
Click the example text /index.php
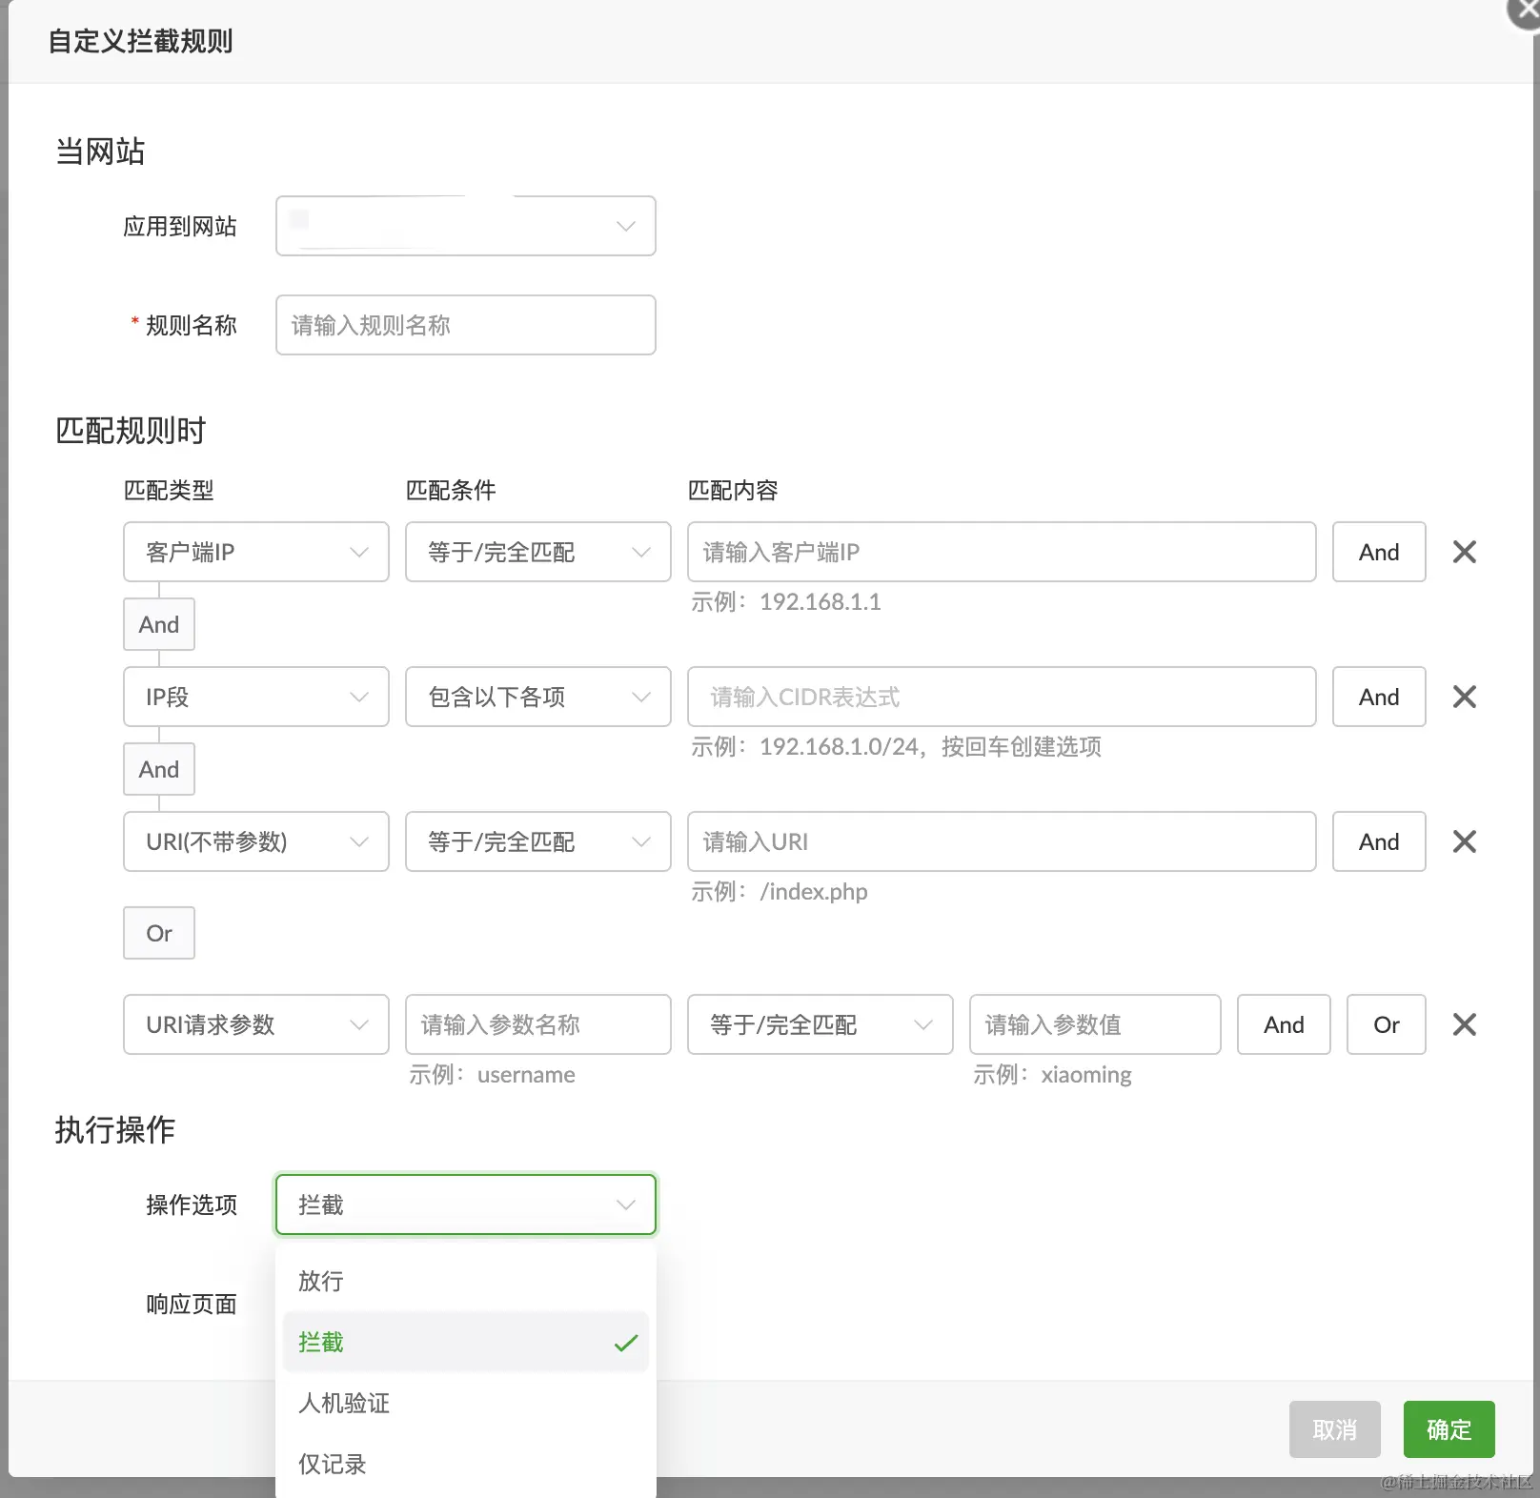coord(814,892)
